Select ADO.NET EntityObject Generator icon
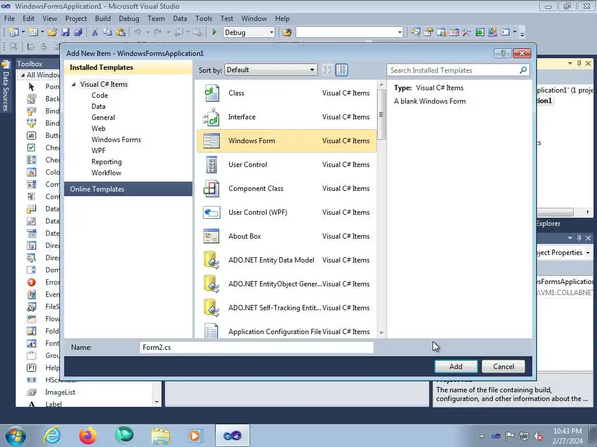The height and width of the screenshot is (447, 597). [x=211, y=284]
